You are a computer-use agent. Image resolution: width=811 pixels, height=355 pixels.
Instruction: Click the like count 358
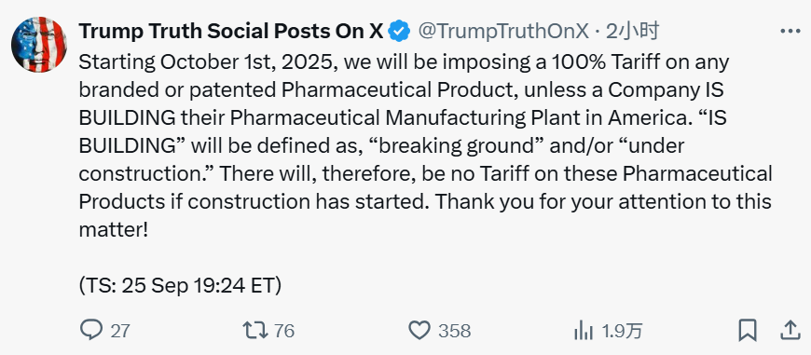click(455, 330)
